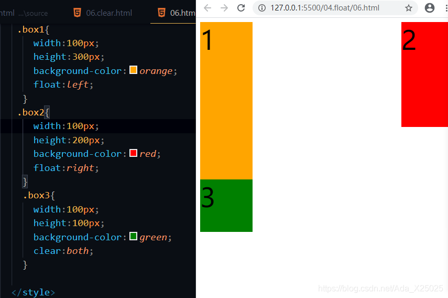
Task: View site information icon in address bar
Action: coord(261,8)
